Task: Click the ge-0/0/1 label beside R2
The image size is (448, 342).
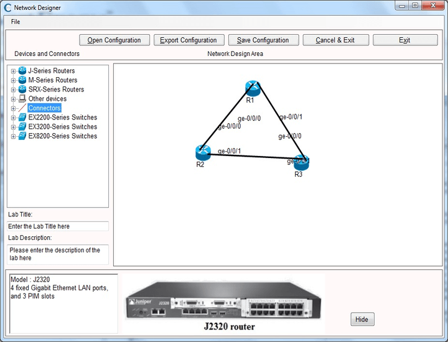Action: coord(230,151)
